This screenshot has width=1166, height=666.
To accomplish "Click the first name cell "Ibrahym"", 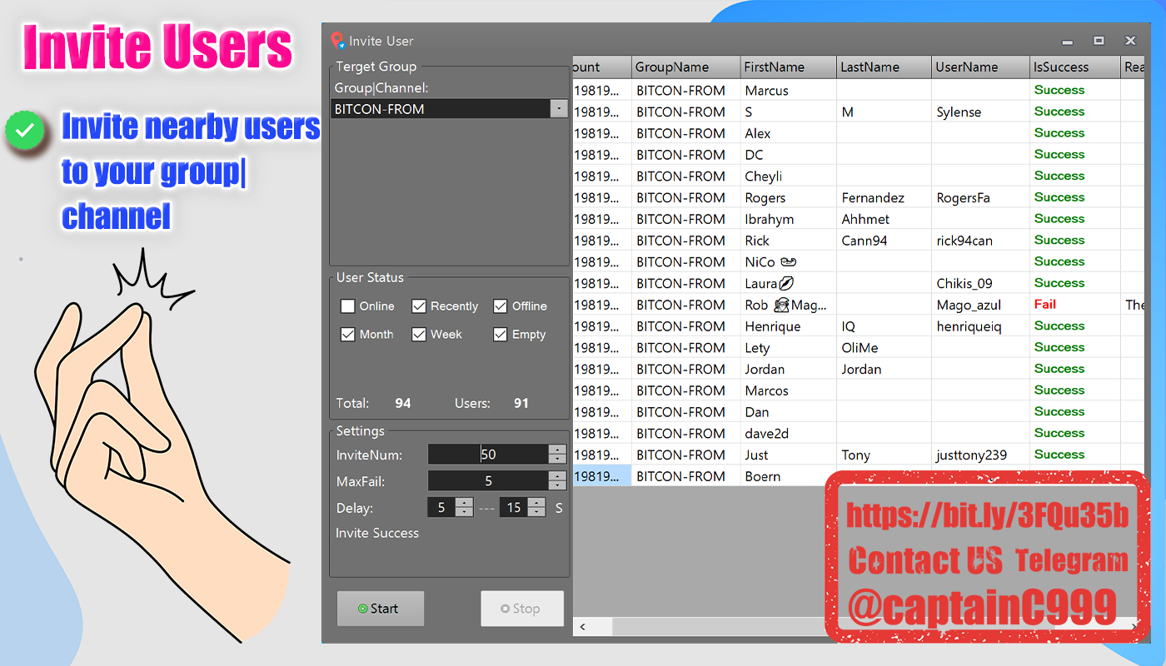I will click(x=789, y=219).
